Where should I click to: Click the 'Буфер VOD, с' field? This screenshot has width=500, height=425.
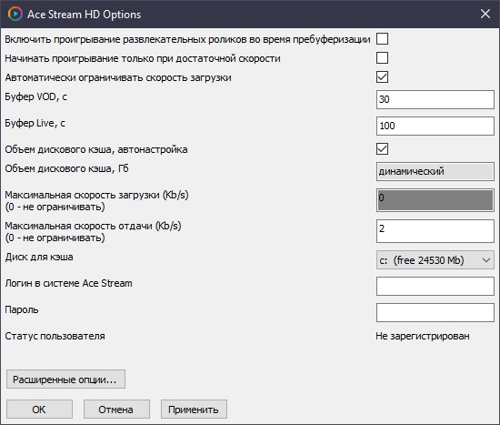435,99
